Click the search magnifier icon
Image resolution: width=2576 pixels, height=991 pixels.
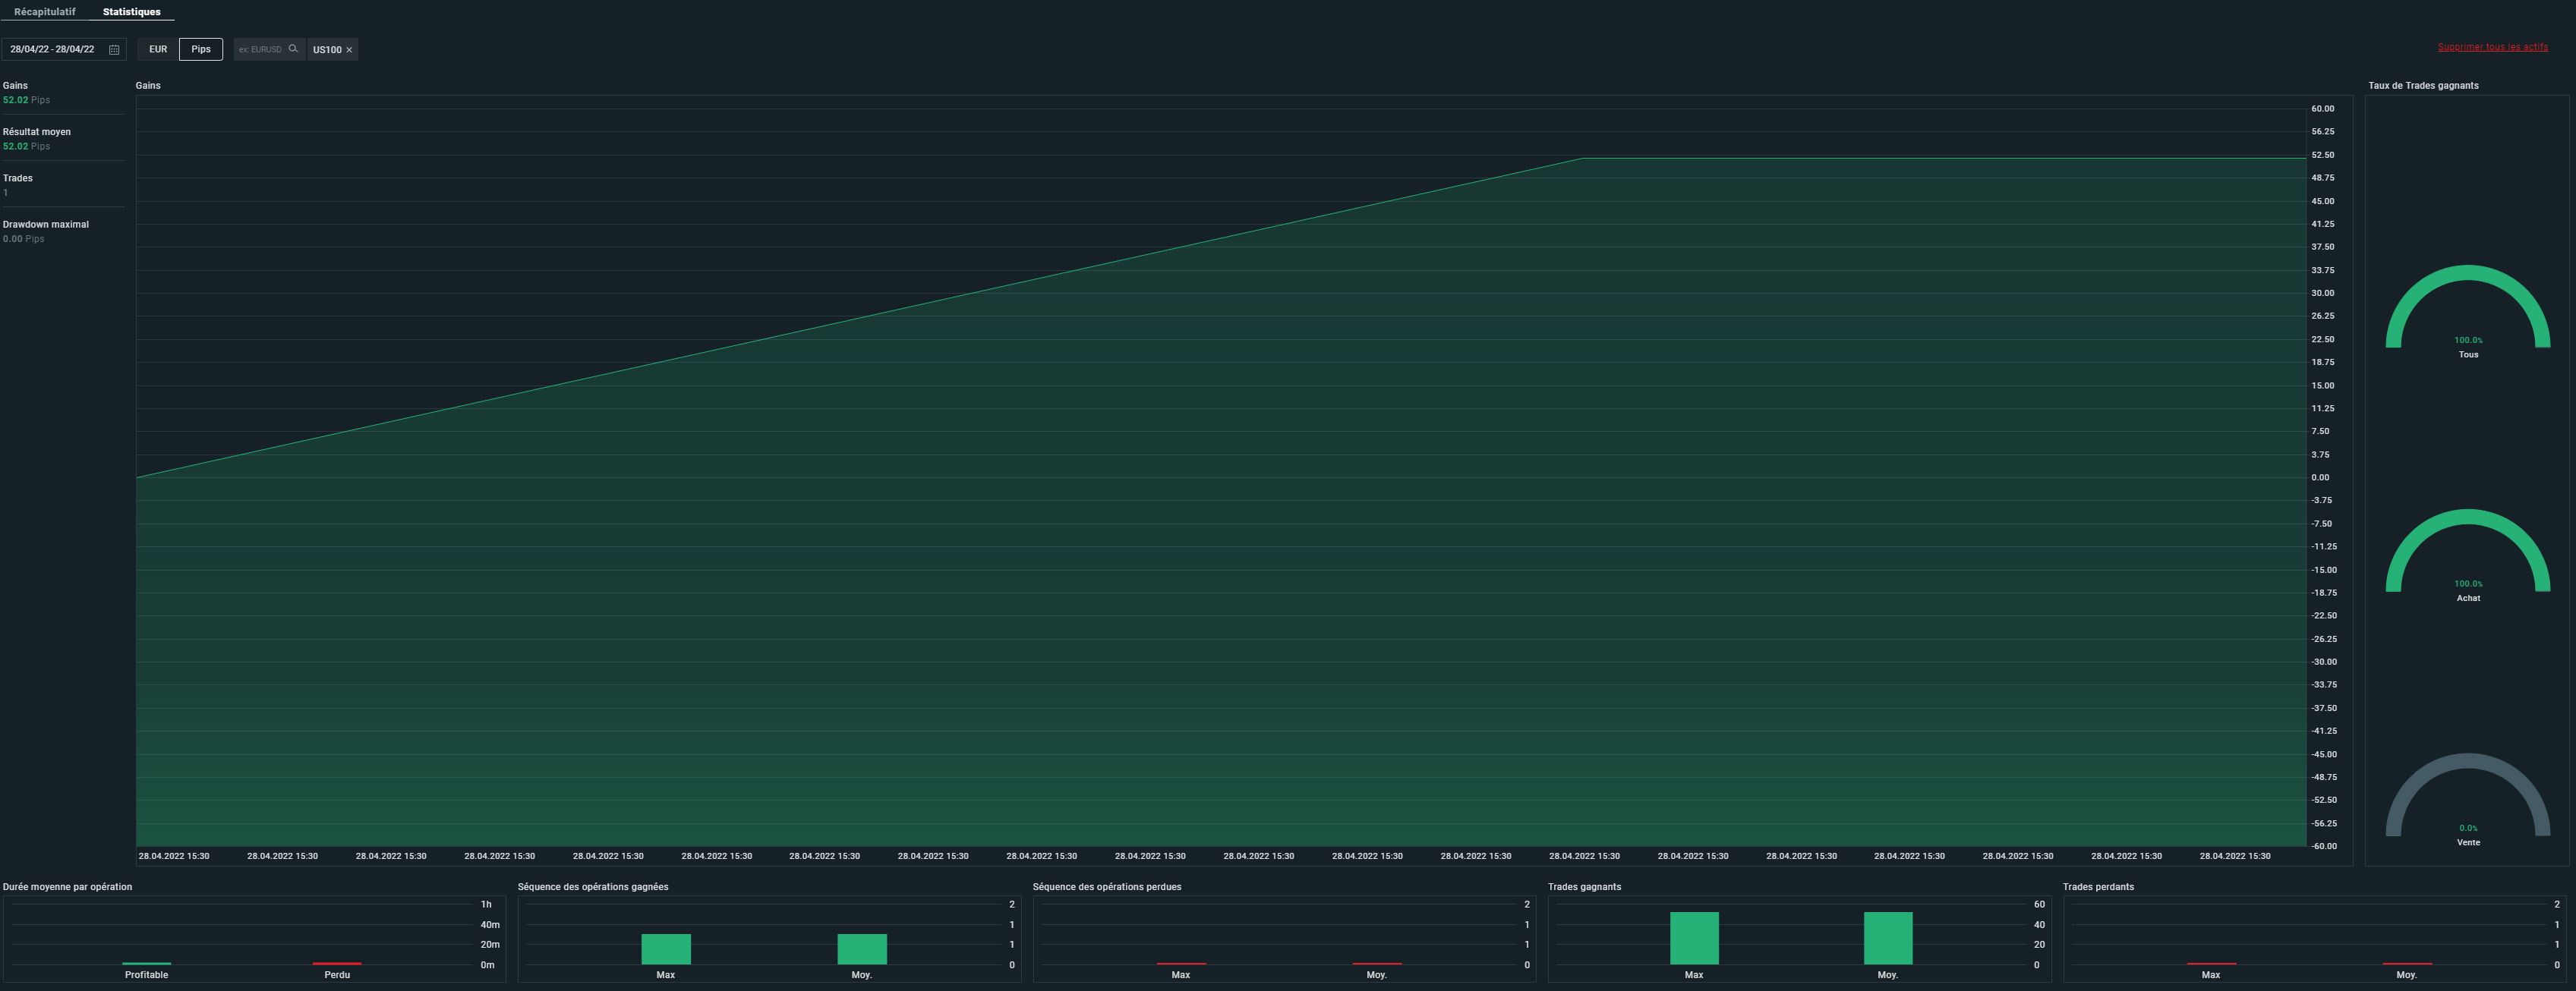pos(293,49)
